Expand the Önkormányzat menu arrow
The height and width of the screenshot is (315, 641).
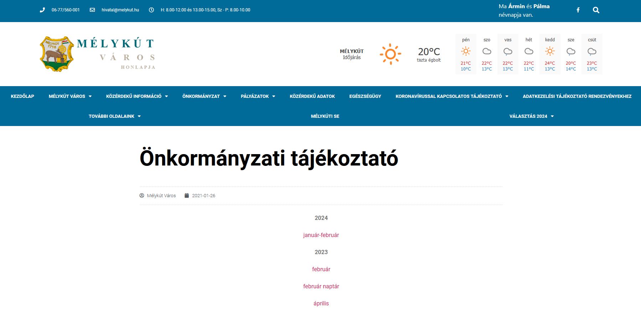pos(225,96)
